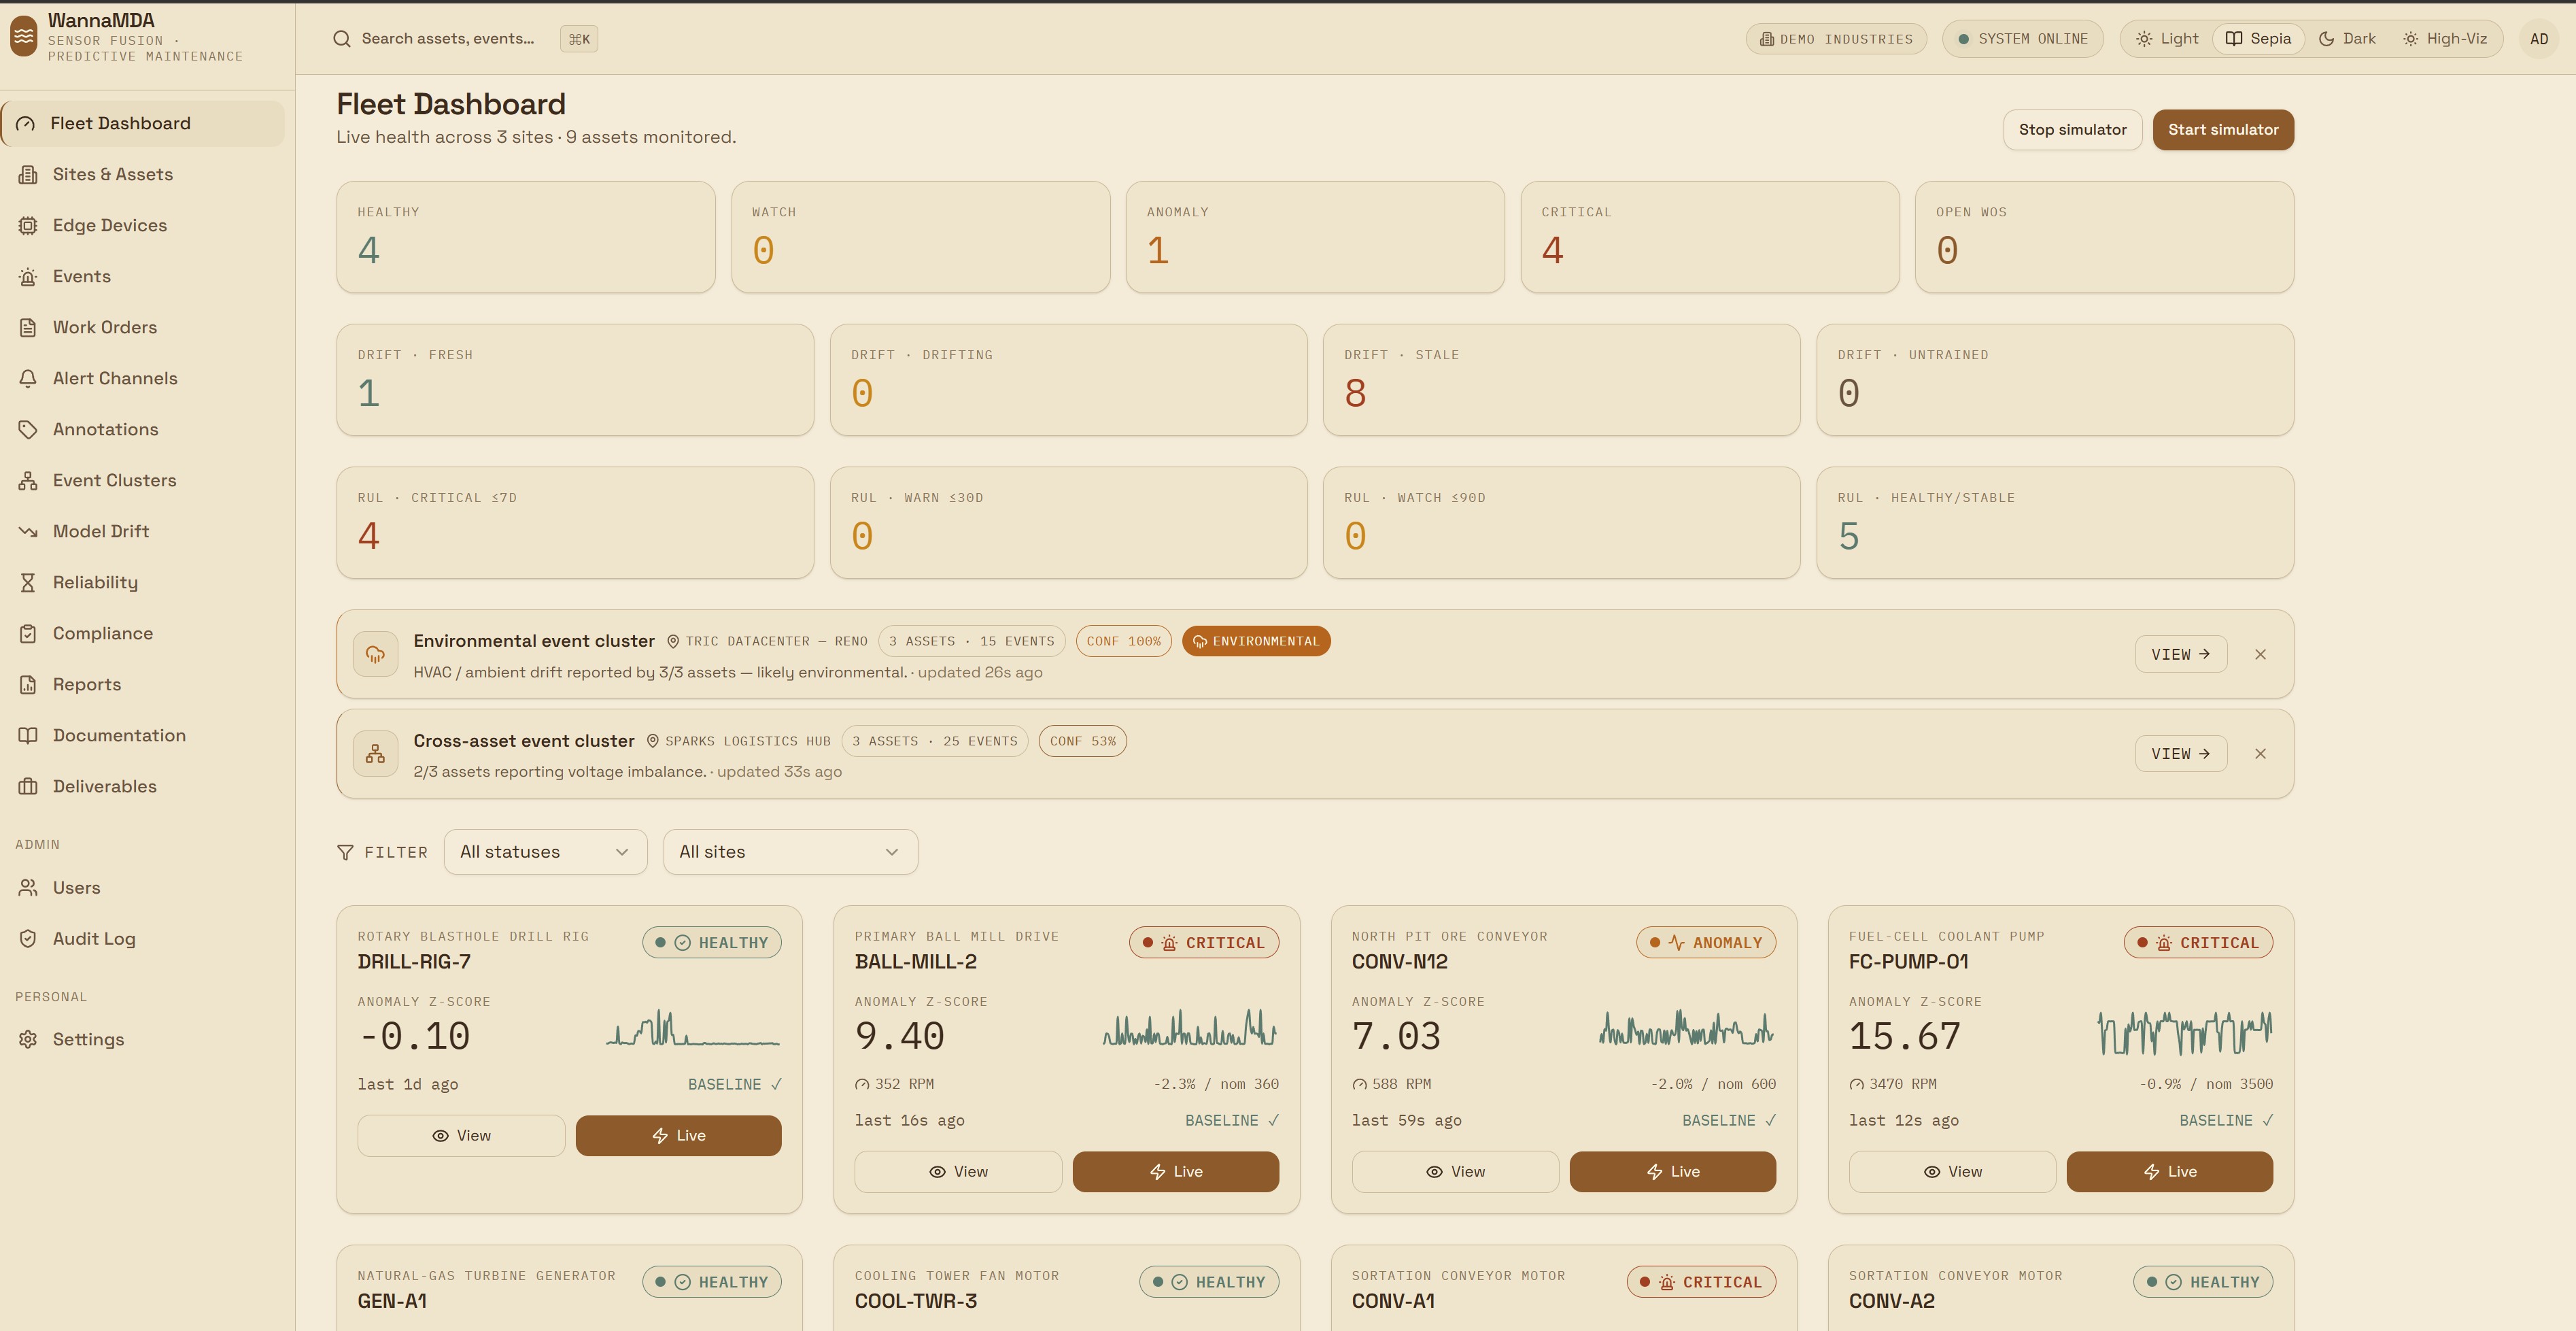View the Cross-asset event cluster
This screenshot has width=2576, height=1331.
tap(2180, 754)
